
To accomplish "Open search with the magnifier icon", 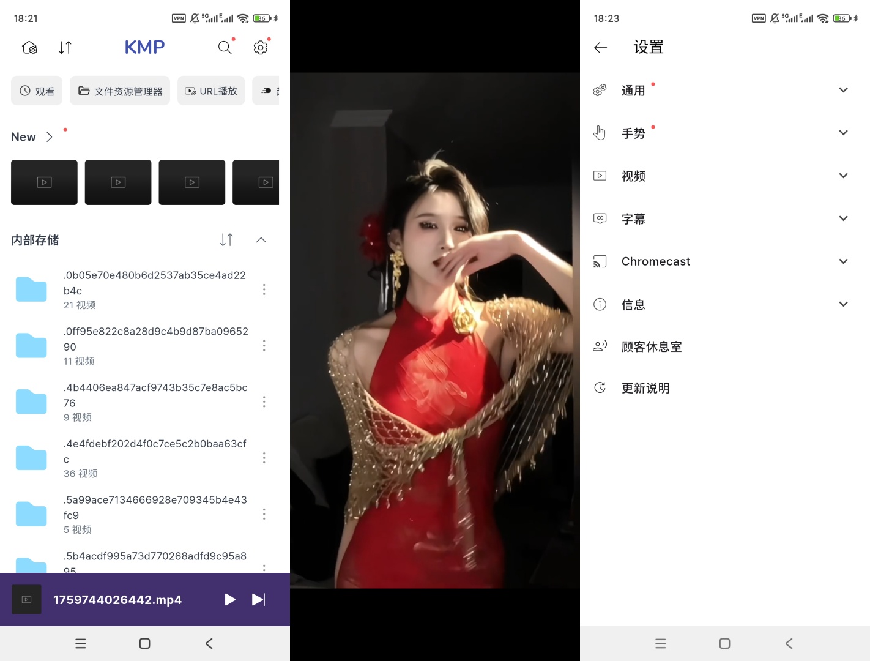I will coord(225,48).
